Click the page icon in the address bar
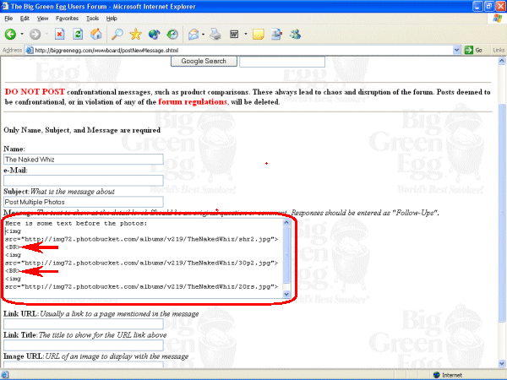Viewport: 507px width, 380px height. pos(30,50)
